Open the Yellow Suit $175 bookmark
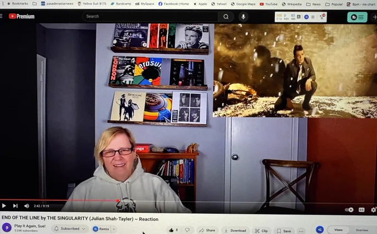 92,4
